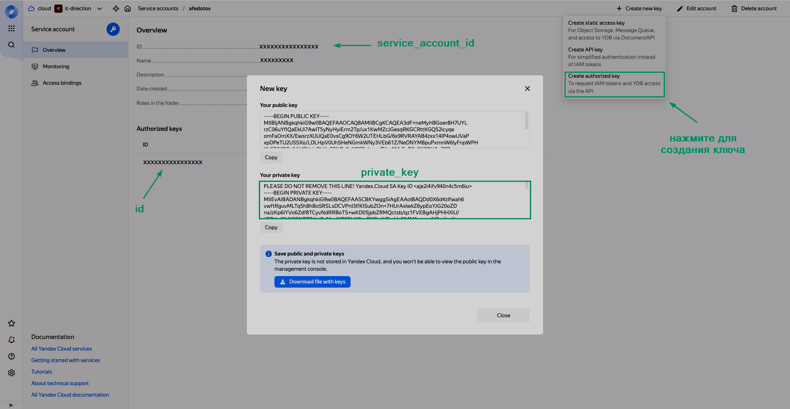Open Service accounts breadcrumb link
The height and width of the screenshot is (409, 790).
click(x=158, y=8)
